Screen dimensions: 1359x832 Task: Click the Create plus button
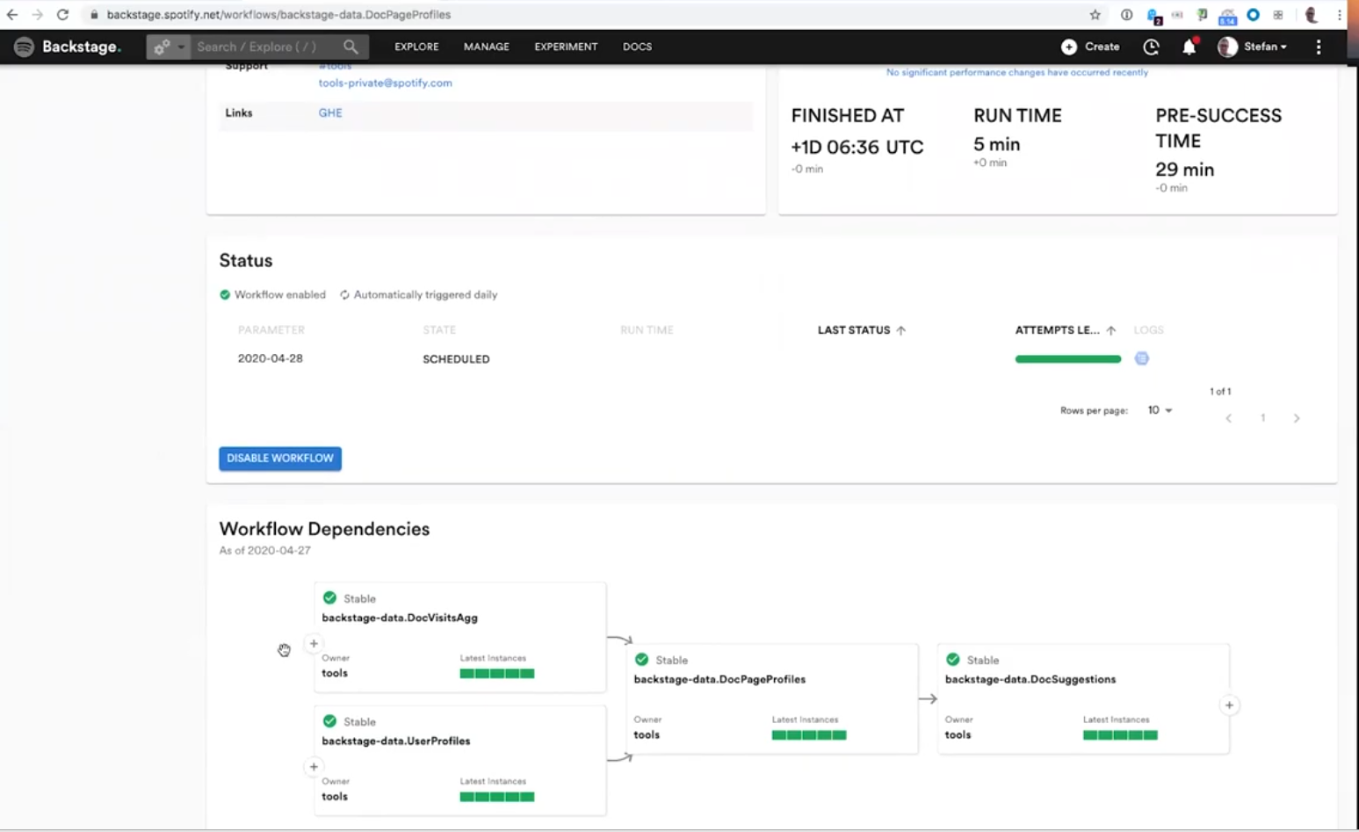point(1090,47)
